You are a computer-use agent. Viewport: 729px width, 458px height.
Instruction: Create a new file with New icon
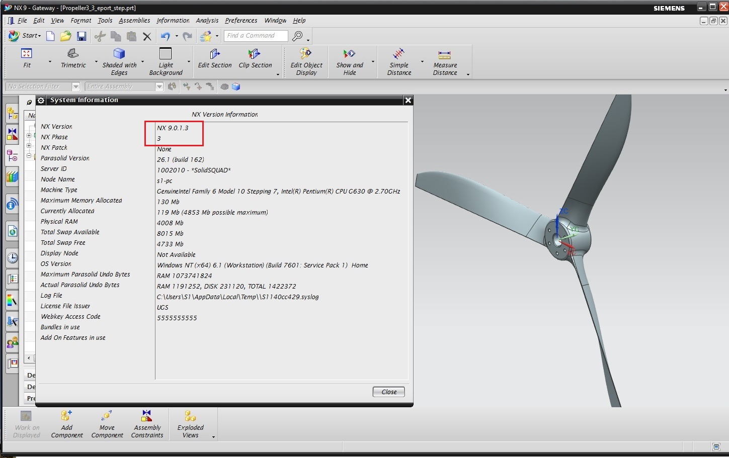click(50, 36)
